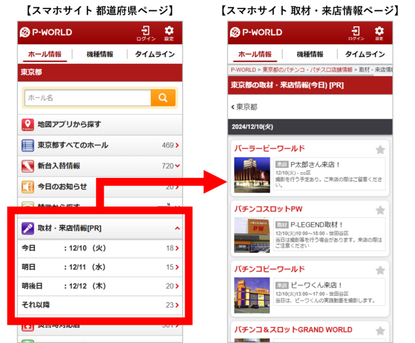Open settings gear on 取材・来店情報 page

379,34
